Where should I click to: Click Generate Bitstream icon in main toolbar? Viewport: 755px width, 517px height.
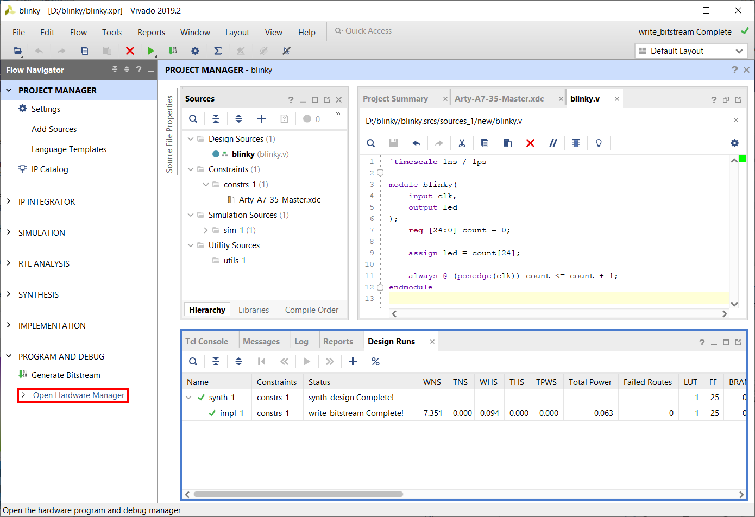pos(173,51)
